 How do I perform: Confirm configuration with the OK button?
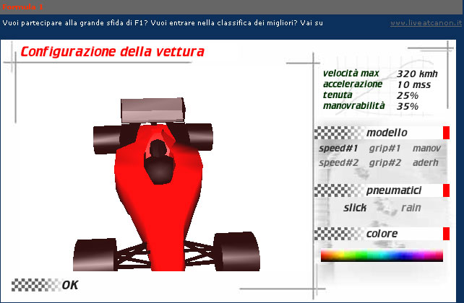69,285
